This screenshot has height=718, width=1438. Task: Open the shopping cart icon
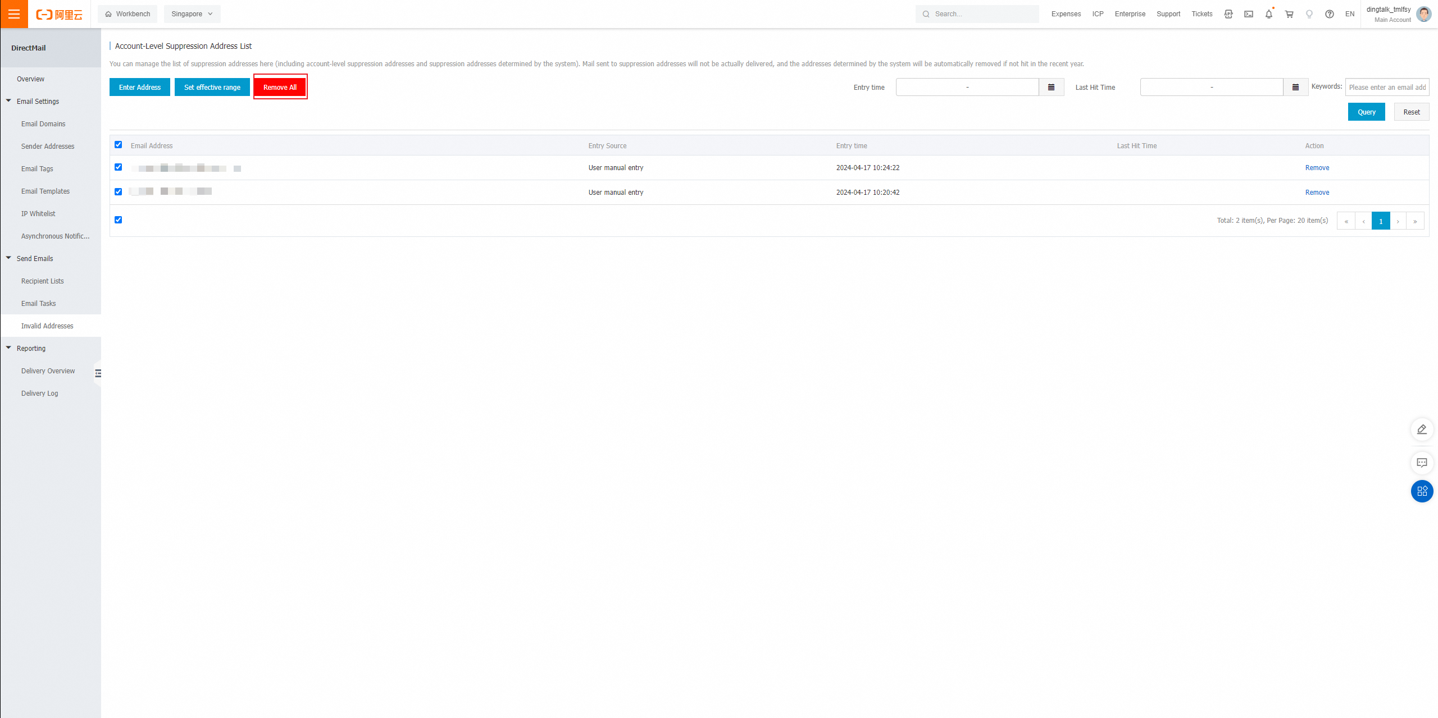(1289, 14)
